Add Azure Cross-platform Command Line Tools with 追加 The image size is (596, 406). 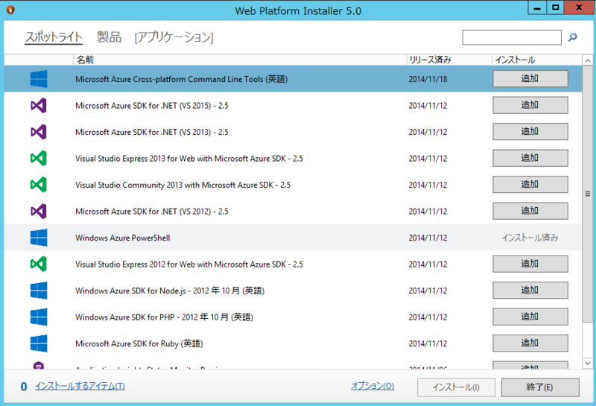[530, 79]
